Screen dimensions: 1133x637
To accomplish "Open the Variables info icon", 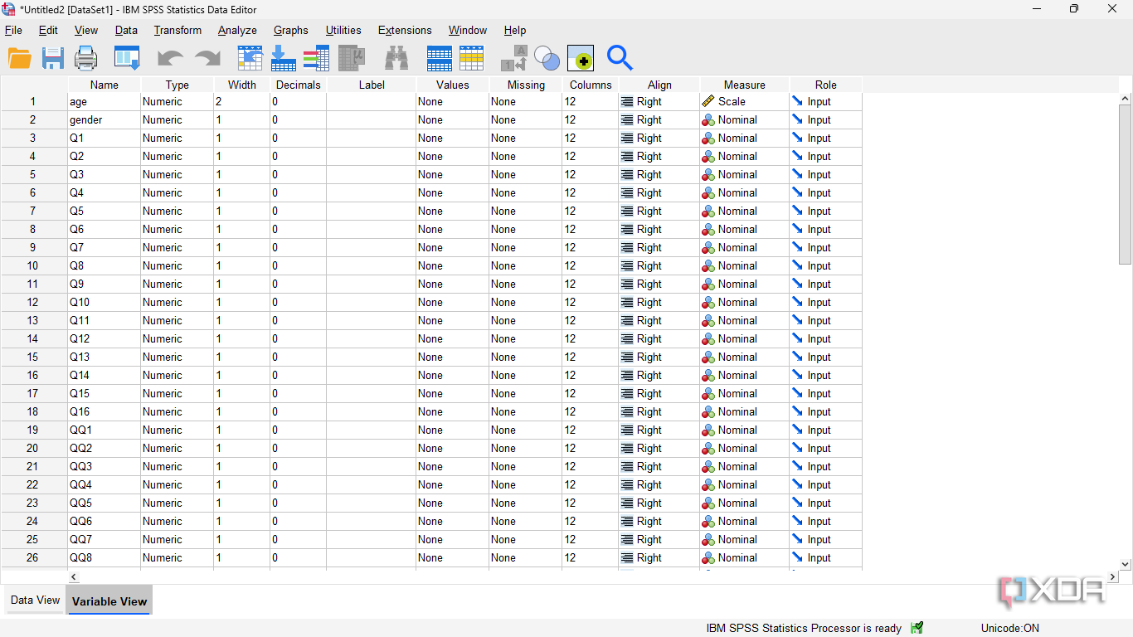I will pyautogui.click(x=316, y=58).
